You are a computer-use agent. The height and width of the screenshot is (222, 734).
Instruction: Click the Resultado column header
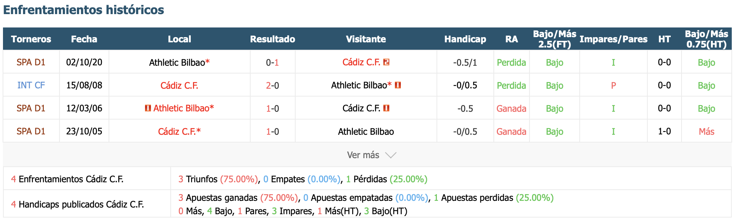click(273, 39)
